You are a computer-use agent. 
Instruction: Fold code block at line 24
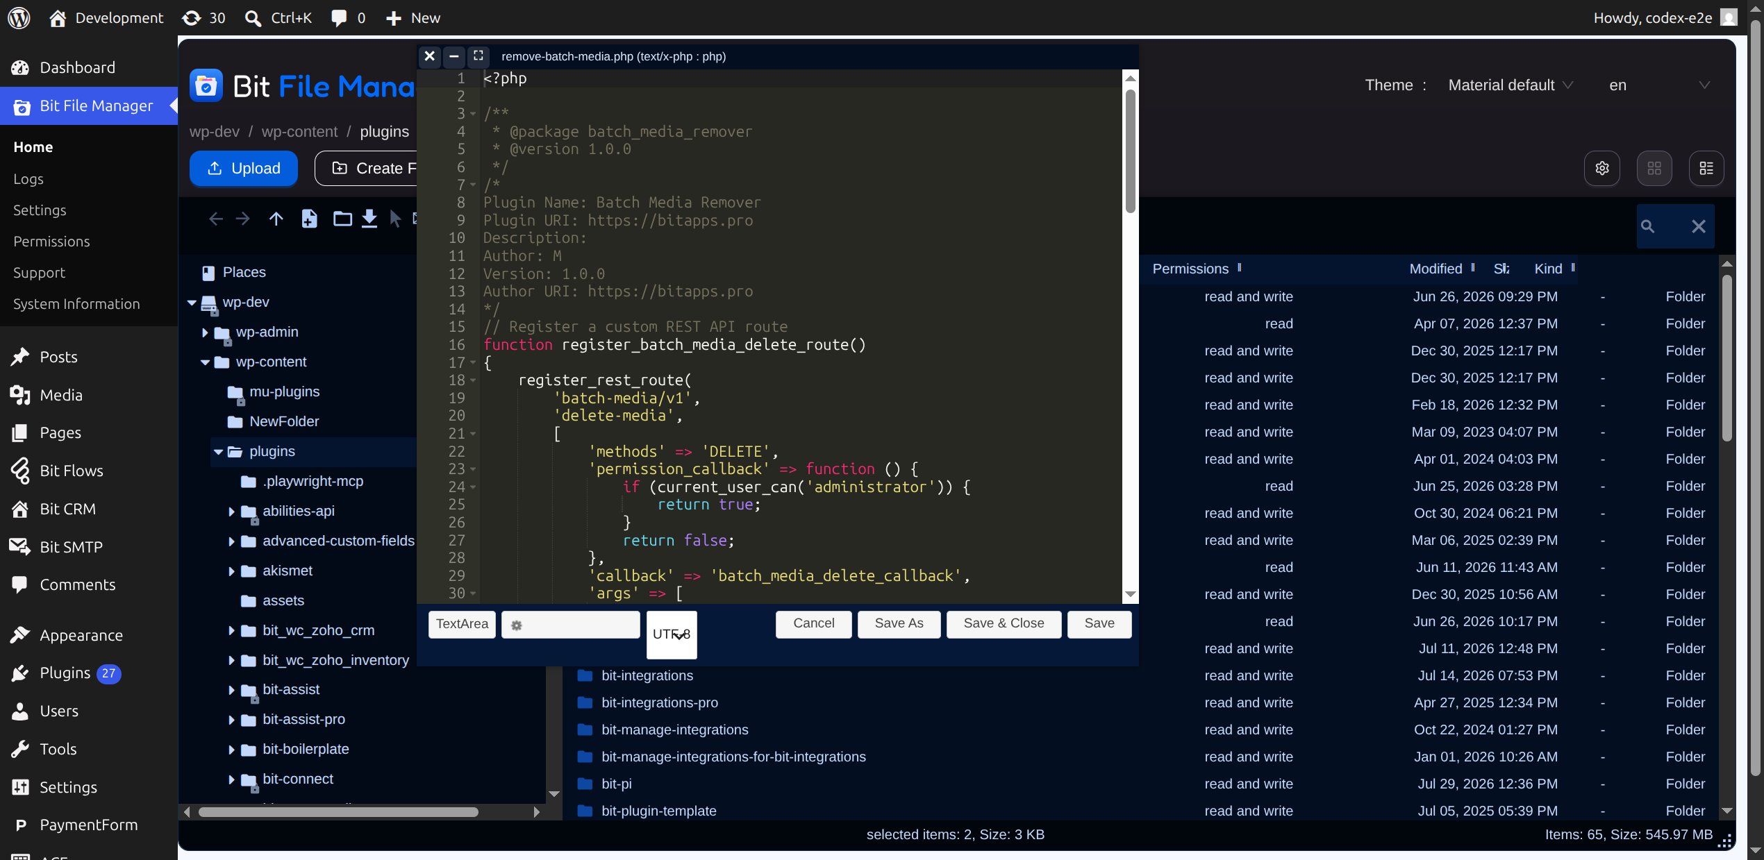pos(473,487)
